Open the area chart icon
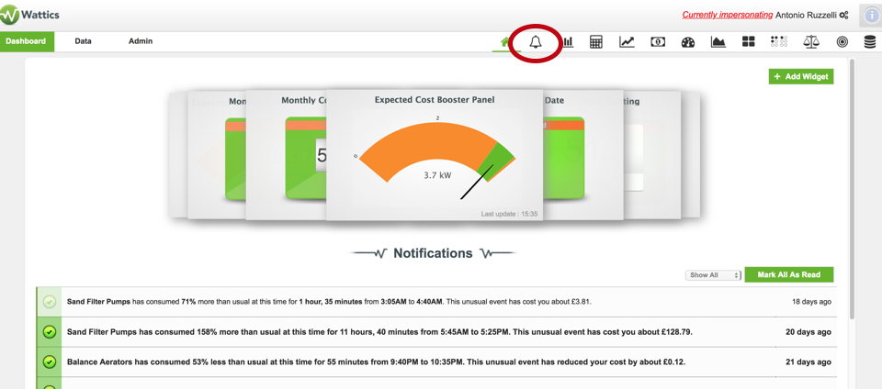 point(718,41)
